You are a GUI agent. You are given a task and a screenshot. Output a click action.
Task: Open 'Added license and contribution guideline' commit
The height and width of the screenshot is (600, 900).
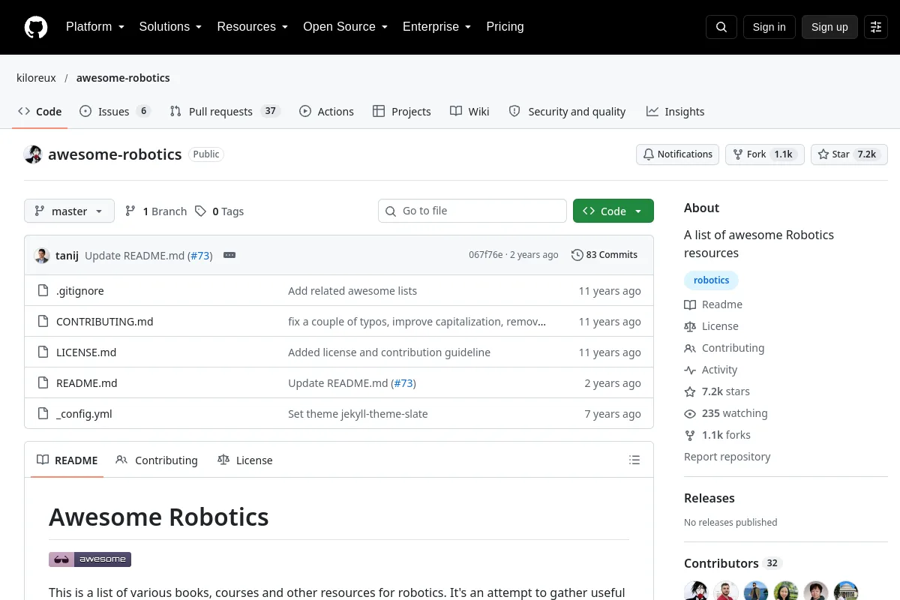point(389,352)
